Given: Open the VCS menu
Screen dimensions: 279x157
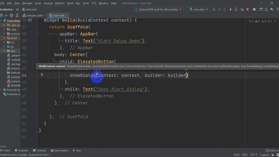Looking at the screenshot, I should [x=94, y=3].
